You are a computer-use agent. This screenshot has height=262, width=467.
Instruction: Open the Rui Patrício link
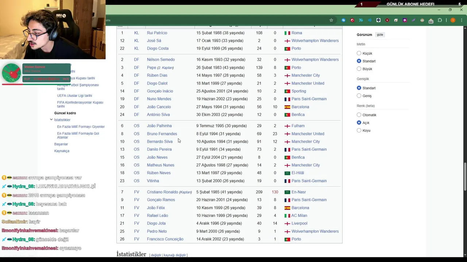157,33
